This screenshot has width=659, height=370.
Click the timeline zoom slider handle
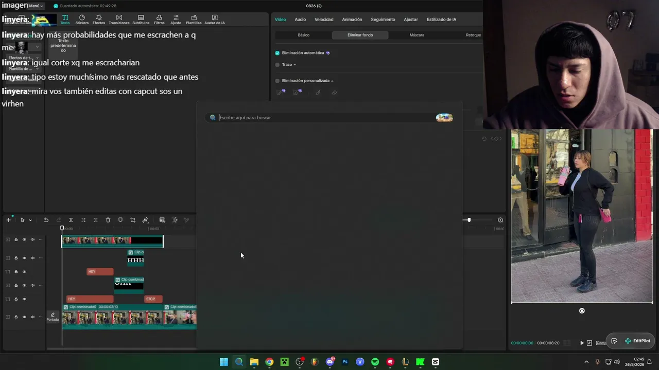(x=469, y=220)
